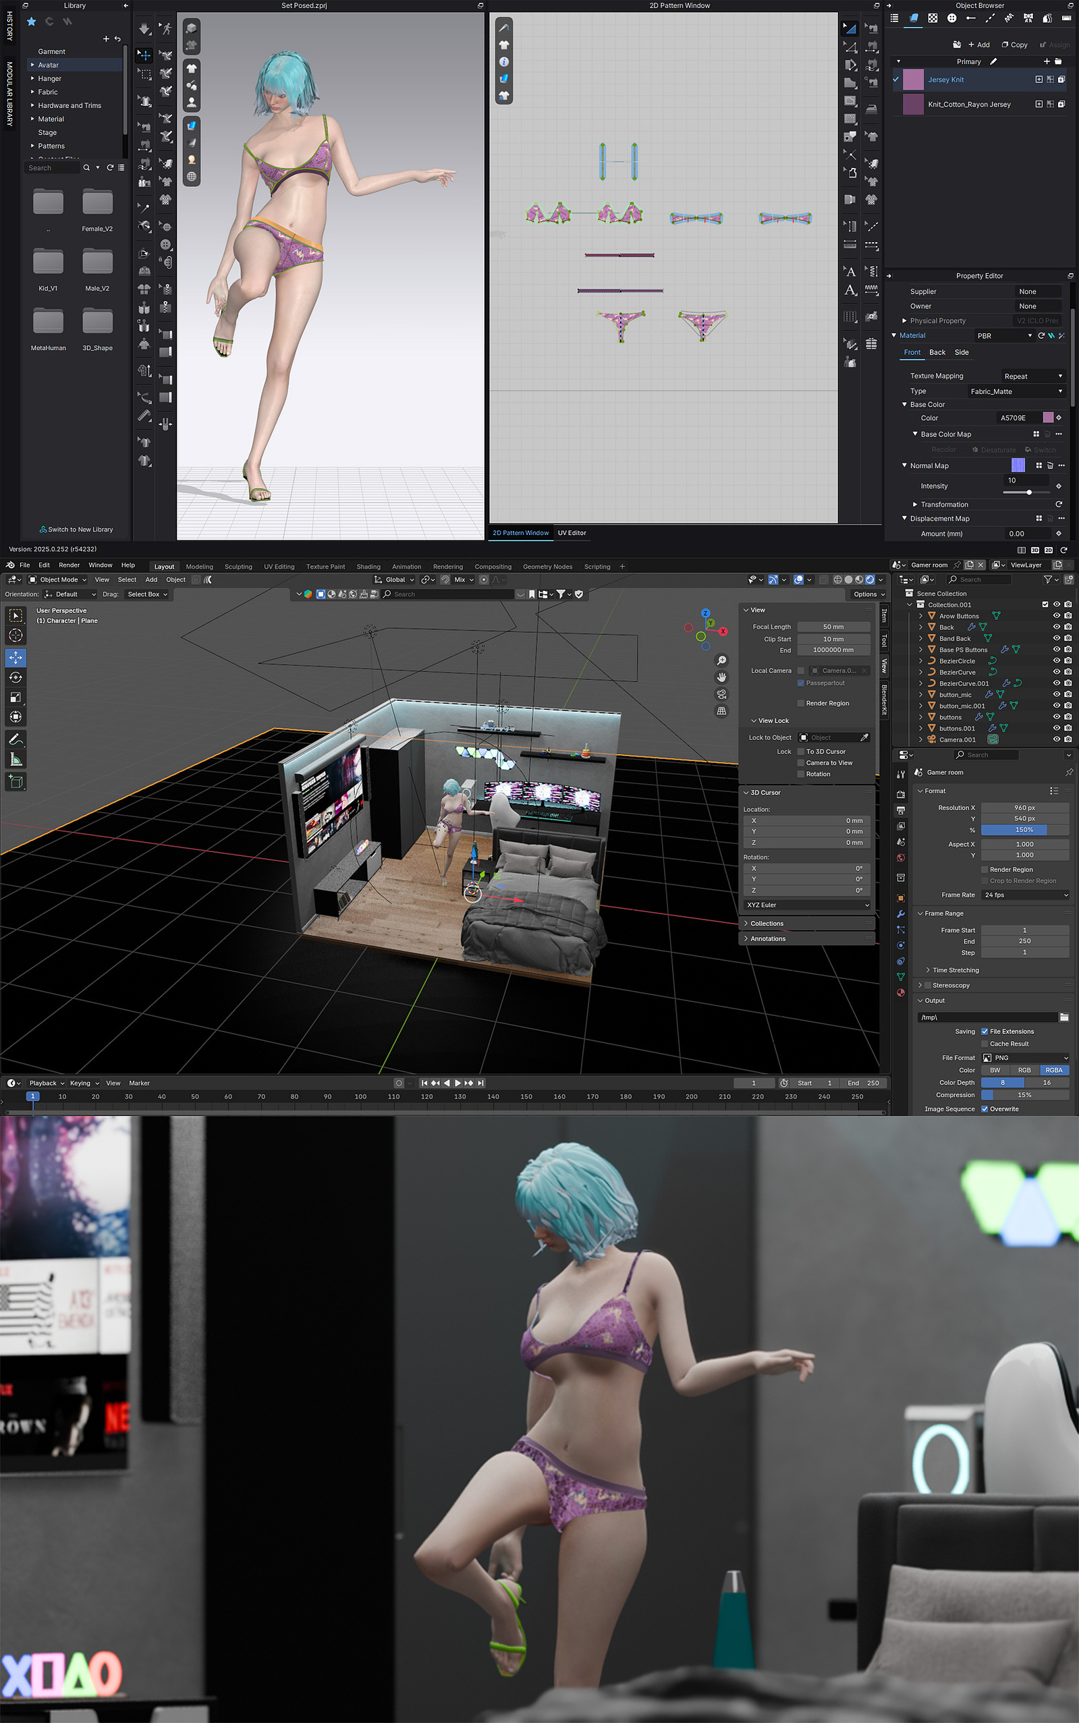Screen dimensions: 1079x1723
Task: Select the Measure tool in Blender
Action: pyautogui.click(x=16, y=760)
